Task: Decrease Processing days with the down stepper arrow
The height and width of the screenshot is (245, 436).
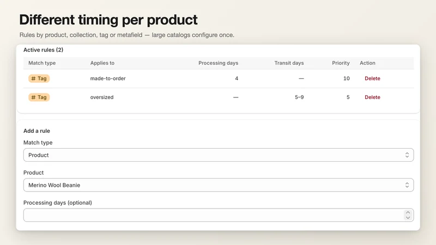Action: 408,218
